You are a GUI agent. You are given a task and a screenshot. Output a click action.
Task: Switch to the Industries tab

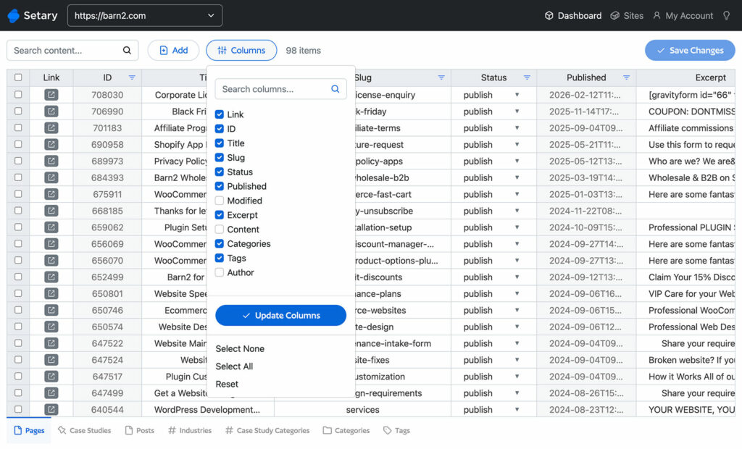(x=190, y=431)
